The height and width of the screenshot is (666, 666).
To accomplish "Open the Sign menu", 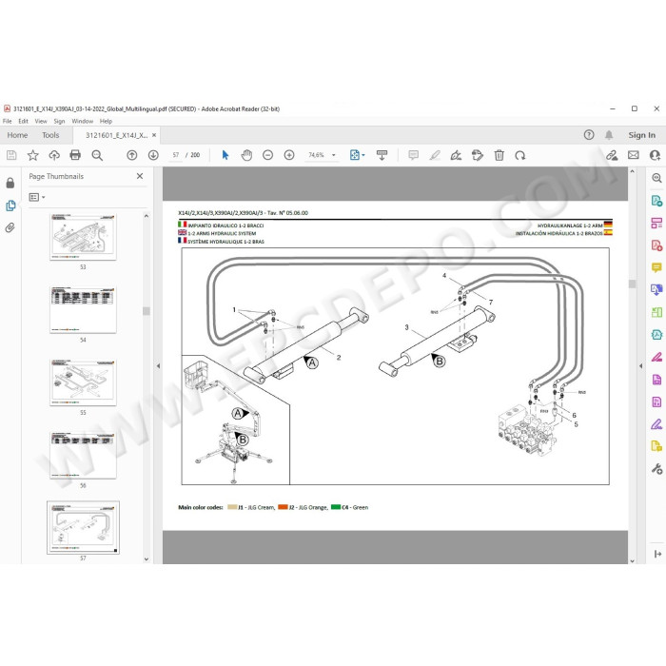I will [59, 121].
